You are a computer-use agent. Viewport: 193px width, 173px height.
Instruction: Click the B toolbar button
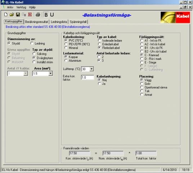46,15
